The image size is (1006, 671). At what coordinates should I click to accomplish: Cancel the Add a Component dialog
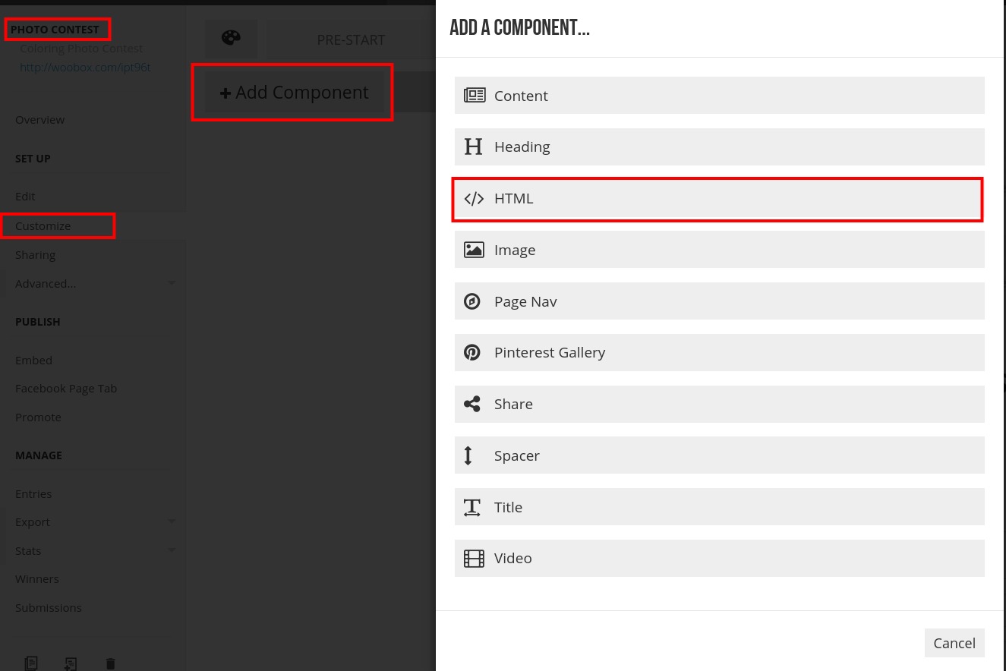click(x=954, y=643)
